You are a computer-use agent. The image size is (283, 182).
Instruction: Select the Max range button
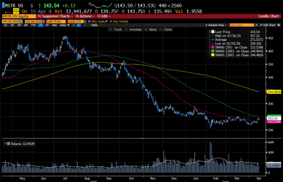pos(55,25)
